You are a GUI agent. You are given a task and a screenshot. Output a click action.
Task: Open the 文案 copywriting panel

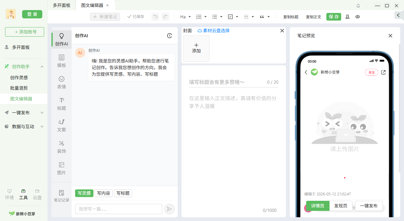(x=62, y=126)
